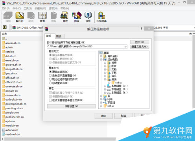The image size is (195, 141).
Task: Open the 帮助(H) menu
Action: click(x=64, y=9)
